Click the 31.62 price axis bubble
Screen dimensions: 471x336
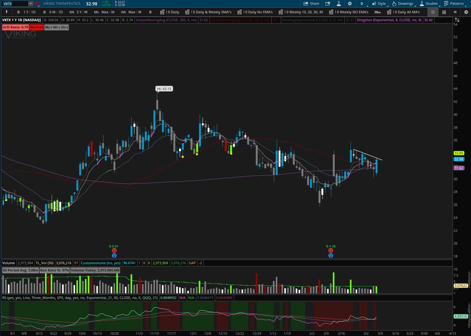tap(459, 168)
